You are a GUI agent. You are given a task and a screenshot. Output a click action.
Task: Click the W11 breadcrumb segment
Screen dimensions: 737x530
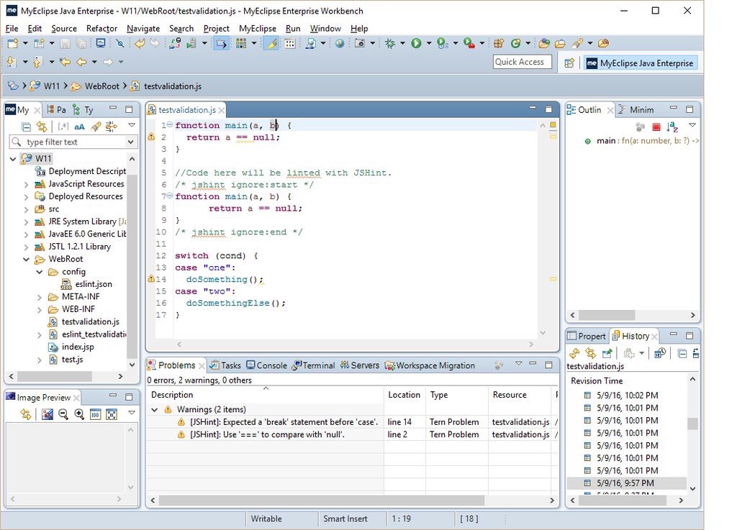(45, 86)
